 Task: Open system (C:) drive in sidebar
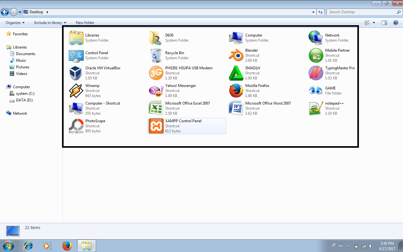[25, 94]
